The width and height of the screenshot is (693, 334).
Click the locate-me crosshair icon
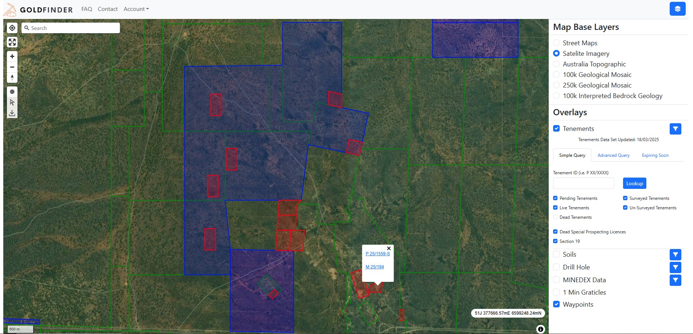[12, 28]
